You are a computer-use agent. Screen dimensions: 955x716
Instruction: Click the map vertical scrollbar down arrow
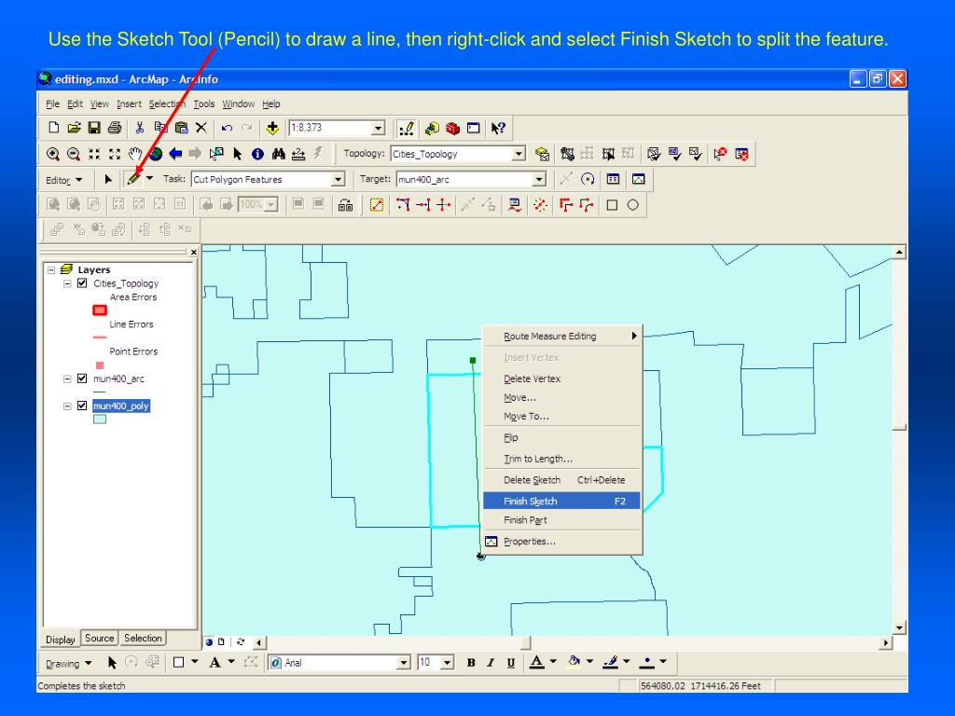[900, 627]
